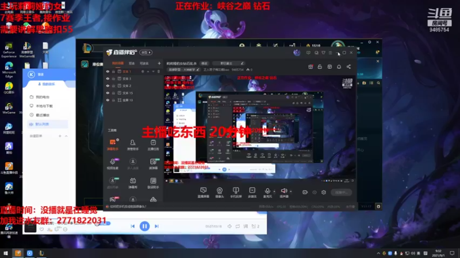The image size is (460, 258).
Task: Toggle repeat mode in music player
Action: coord(237,226)
